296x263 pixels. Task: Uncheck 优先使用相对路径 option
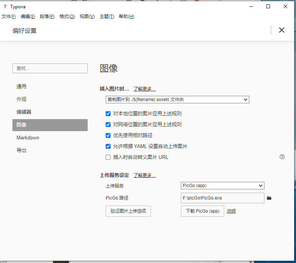(108, 135)
